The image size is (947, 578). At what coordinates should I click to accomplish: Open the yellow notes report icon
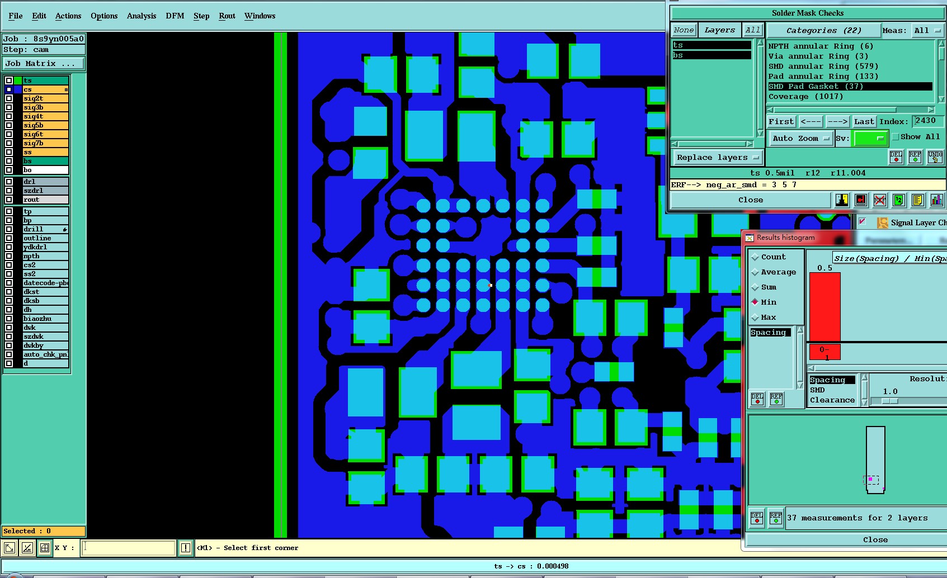917,200
